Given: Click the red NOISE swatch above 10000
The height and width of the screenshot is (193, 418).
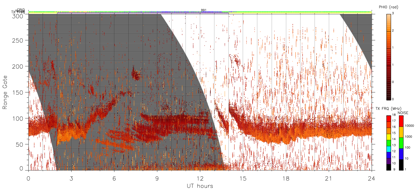Looking at the screenshot, I should [401, 121].
